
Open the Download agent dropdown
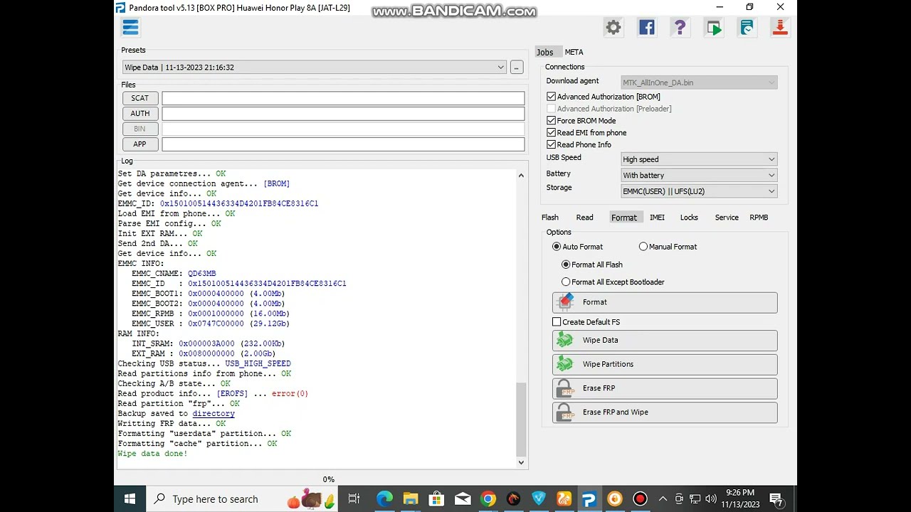(x=699, y=82)
